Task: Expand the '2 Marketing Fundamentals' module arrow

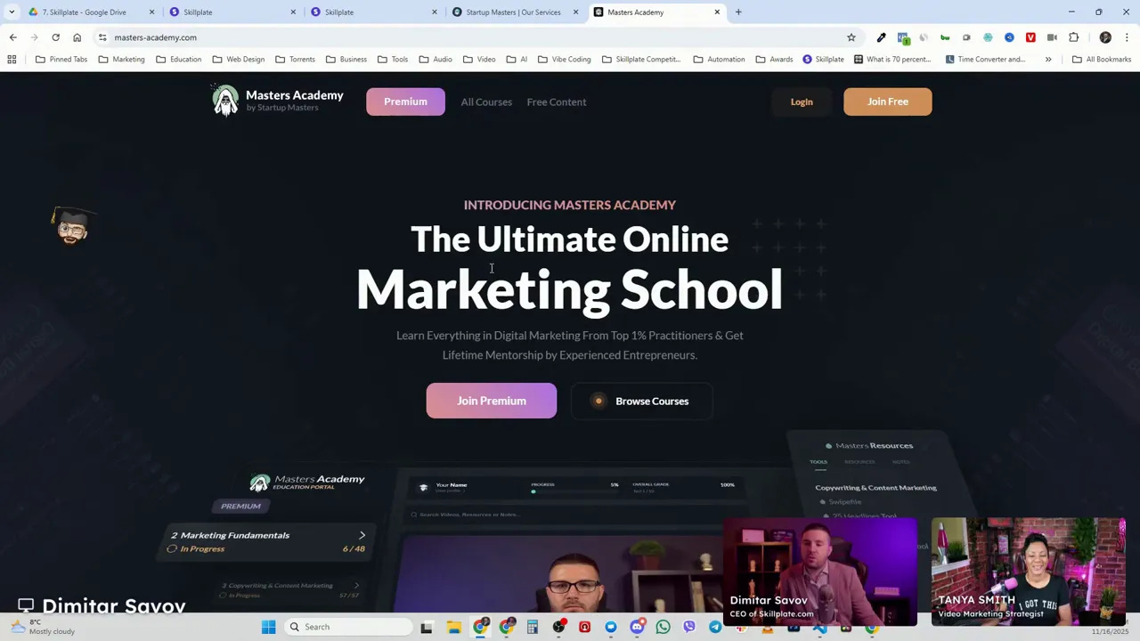Action: (x=362, y=535)
